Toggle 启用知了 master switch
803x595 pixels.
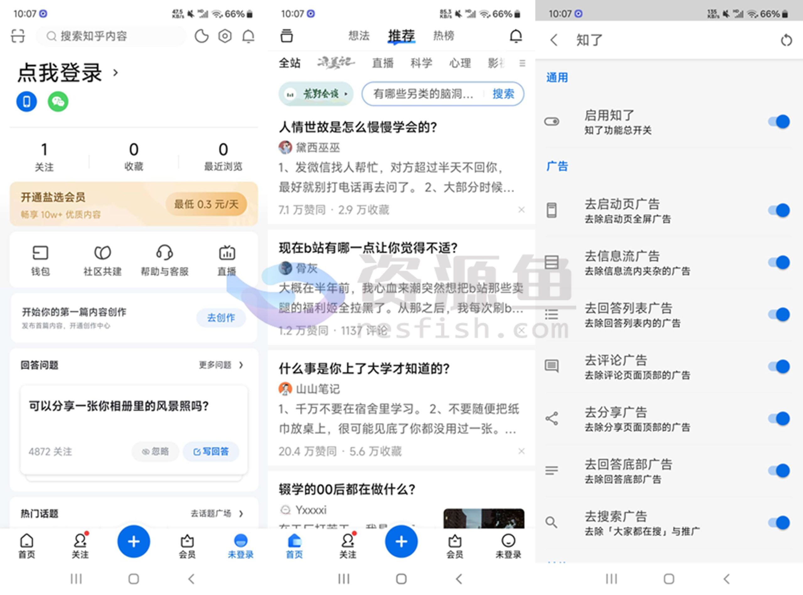click(779, 122)
